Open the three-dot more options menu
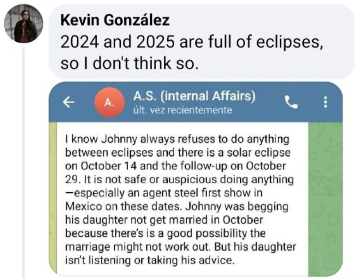The width and height of the screenshot is (360, 279). [x=325, y=102]
